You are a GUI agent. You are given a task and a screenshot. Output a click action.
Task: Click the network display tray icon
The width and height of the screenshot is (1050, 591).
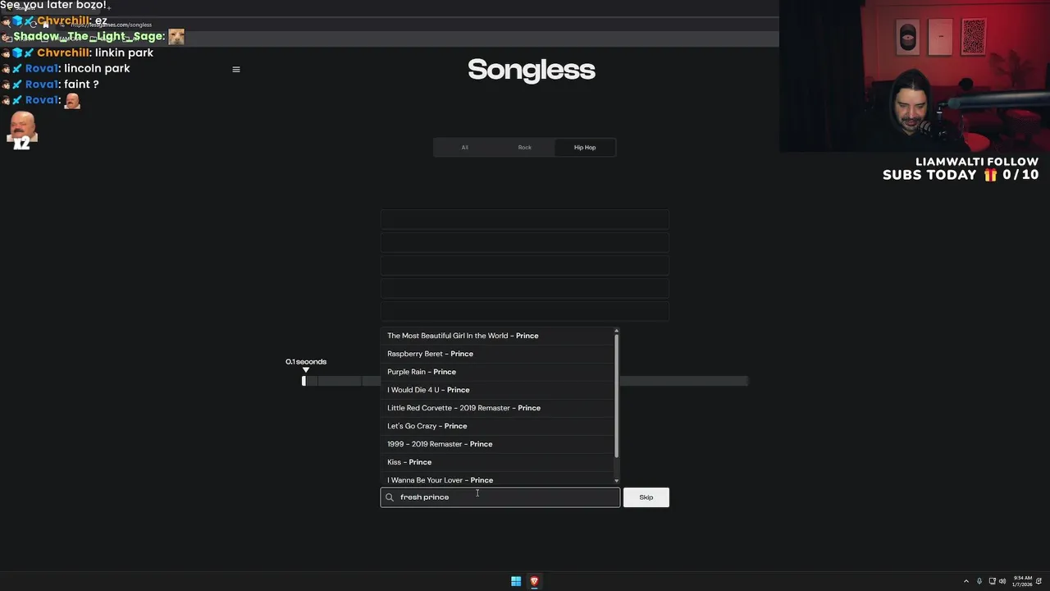[992, 581]
